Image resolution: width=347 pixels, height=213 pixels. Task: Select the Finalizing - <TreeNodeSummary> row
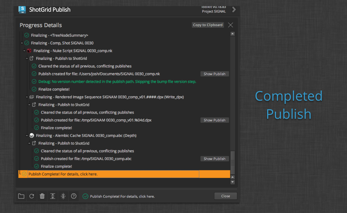60,35
